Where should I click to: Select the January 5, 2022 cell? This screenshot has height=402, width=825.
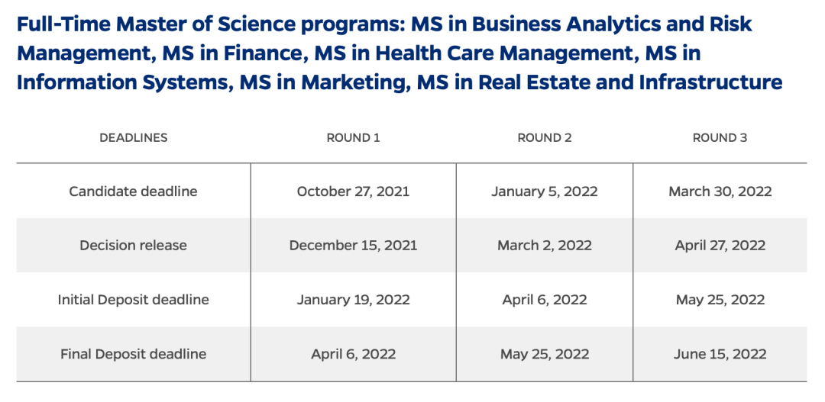point(545,191)
